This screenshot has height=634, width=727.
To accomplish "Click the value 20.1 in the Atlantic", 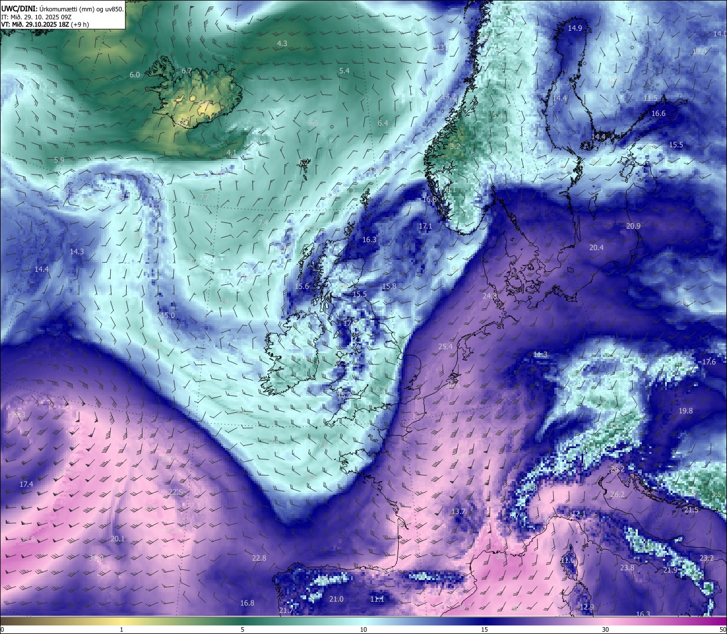I will [x=118, y=539].
